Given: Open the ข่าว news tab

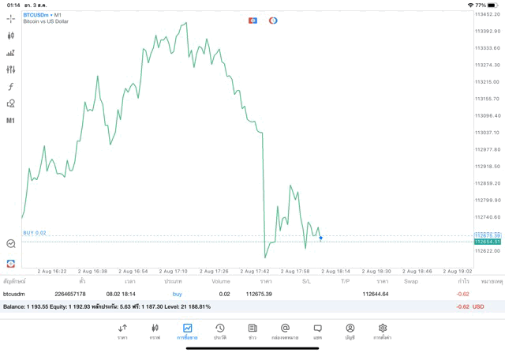Looking at the screenshot, I should tap(252, 331).
